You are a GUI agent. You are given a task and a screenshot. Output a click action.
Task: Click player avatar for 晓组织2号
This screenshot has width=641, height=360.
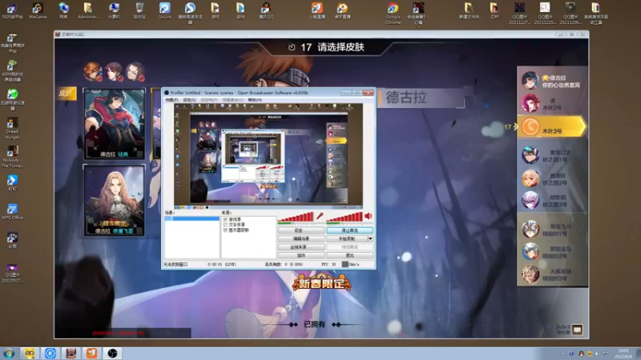click(530, 252)
